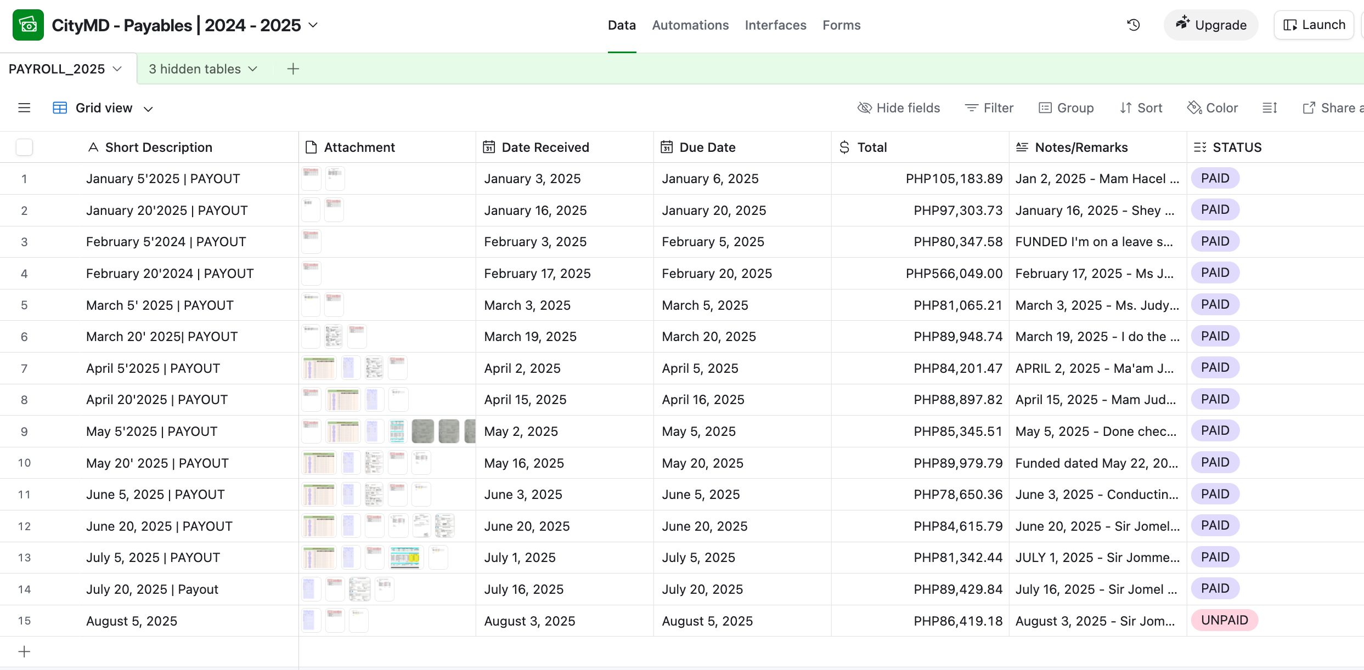Select the PAYROLL_2025 table tab
This screenshot has height=670, width=1364.
click(x=67, y=69)
